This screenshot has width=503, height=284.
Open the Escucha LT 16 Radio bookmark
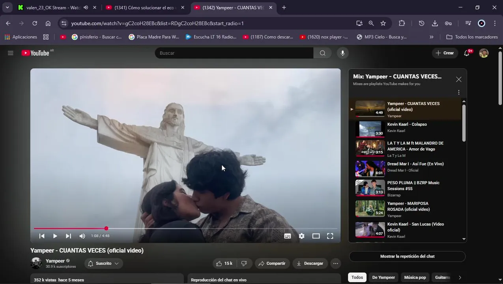211,37
